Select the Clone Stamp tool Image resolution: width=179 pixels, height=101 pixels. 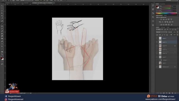click(2, 26)
